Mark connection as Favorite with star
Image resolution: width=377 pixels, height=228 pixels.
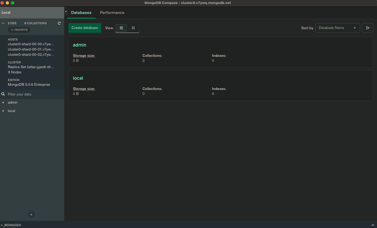19,30
